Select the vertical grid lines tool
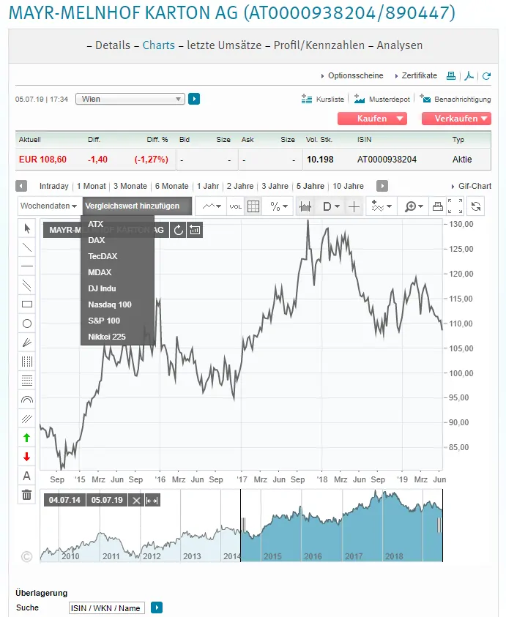506x617 pixels. click(x=27, y=362)
